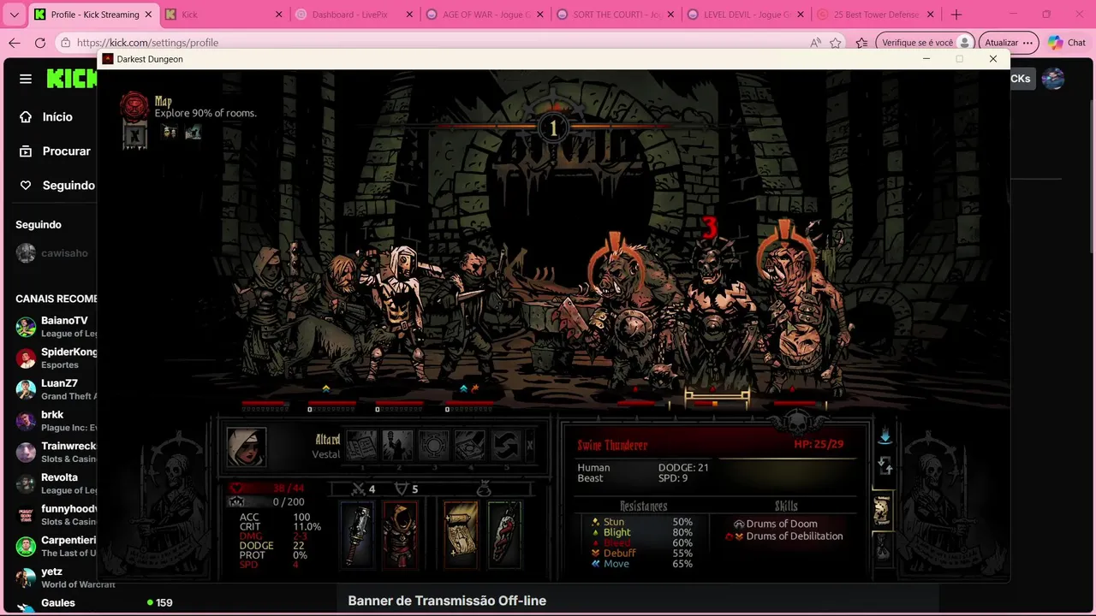Open the Copilot Chat button

point(1067,43)
